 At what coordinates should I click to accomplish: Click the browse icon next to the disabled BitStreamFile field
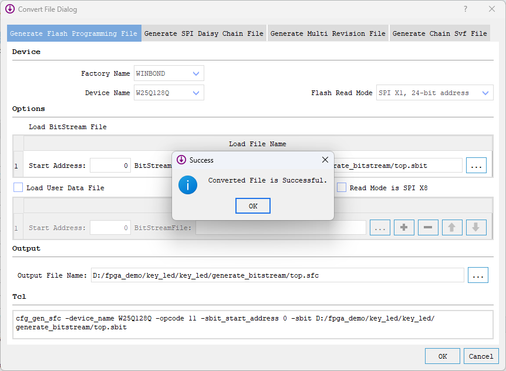tap(380, 227)
